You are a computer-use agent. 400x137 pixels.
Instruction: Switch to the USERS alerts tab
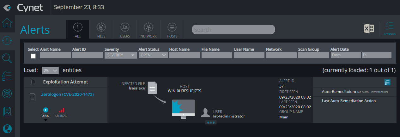click(125, 30)
